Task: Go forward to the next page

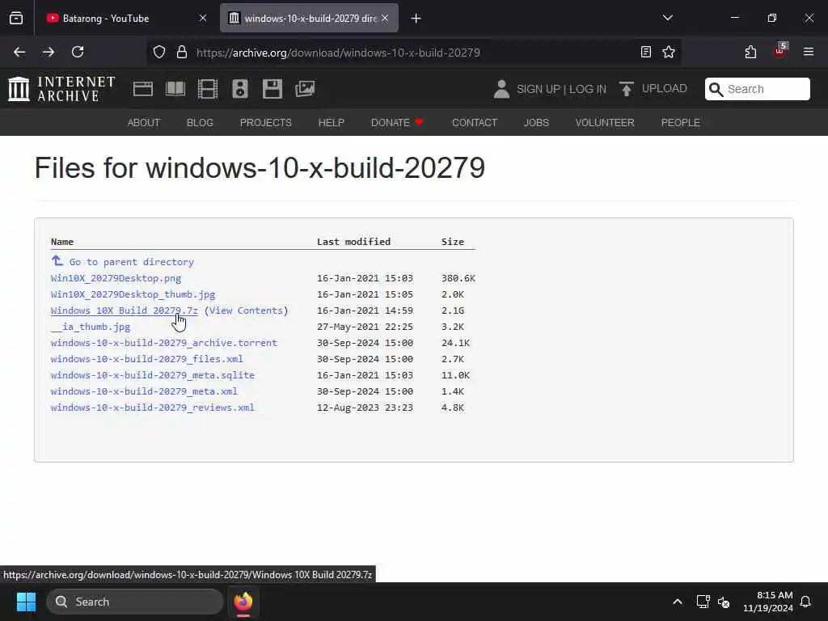Action: coord(49,52)
